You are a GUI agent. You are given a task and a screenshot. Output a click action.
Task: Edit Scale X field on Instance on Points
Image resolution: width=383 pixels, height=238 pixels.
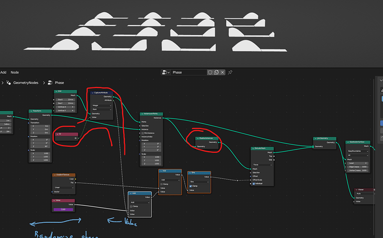point(152,157)
